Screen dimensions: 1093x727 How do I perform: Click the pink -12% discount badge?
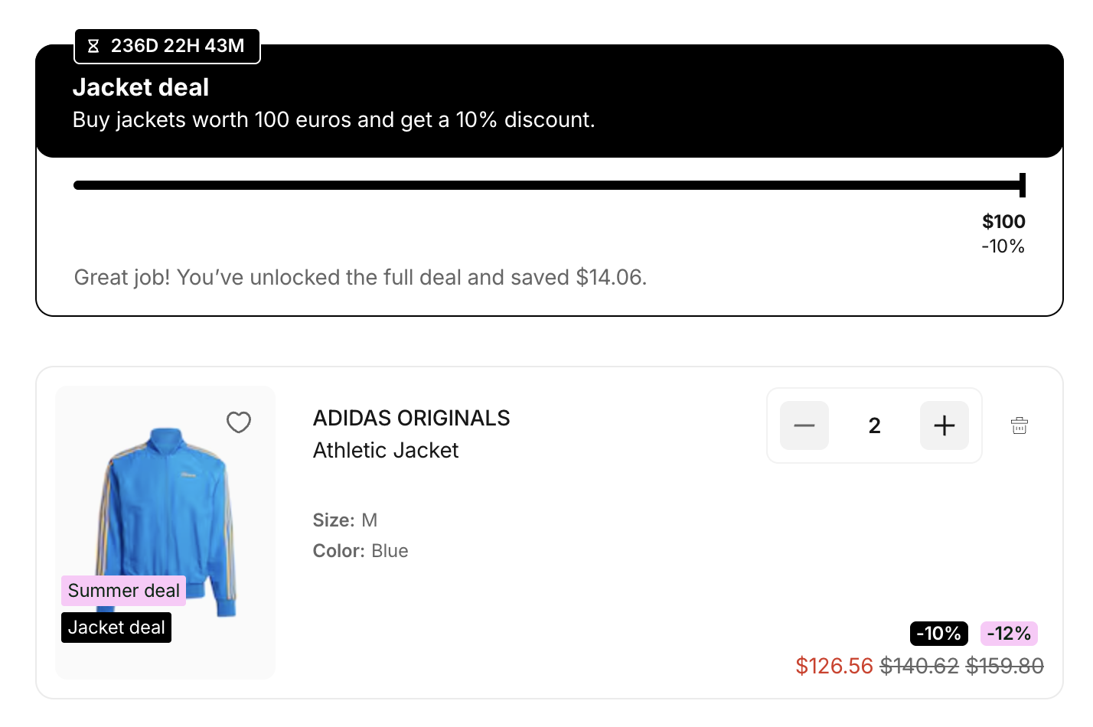1009,634
